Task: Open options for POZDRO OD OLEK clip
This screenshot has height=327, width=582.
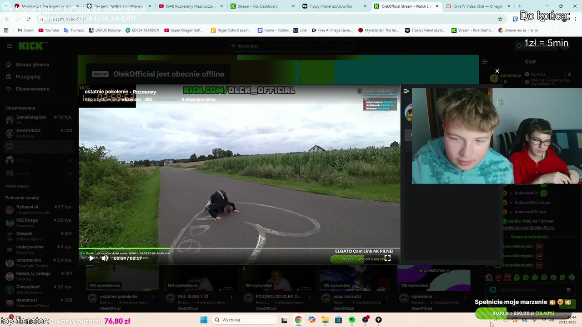Action: (x=310, y=297)
